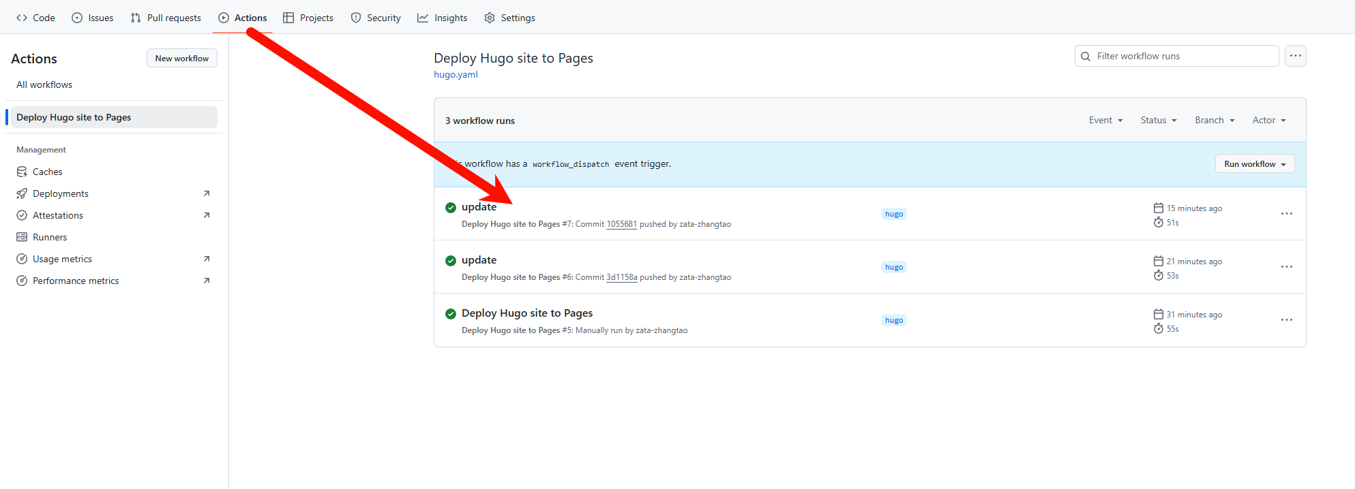
Task: Click the Caches database icon
Action: pyautogui.click(x=22, y=172)
